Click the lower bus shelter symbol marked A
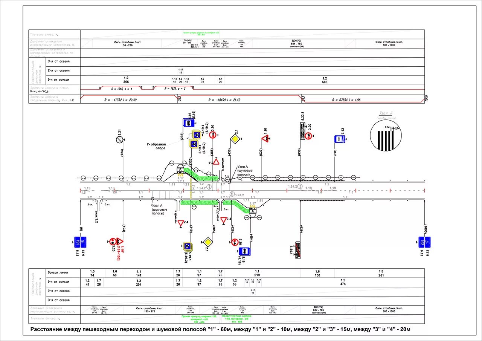The width and height of the screenshot is (482, 341). tap(253, 213)
